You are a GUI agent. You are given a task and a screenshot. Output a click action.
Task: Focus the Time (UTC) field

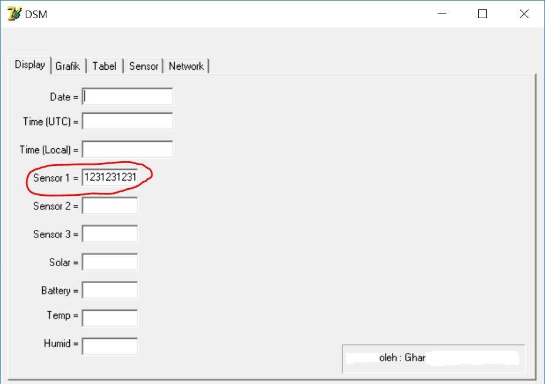pos(127,121)
